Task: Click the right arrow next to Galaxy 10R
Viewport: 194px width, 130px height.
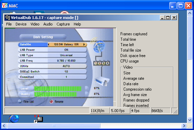Action: click(84, 44)
